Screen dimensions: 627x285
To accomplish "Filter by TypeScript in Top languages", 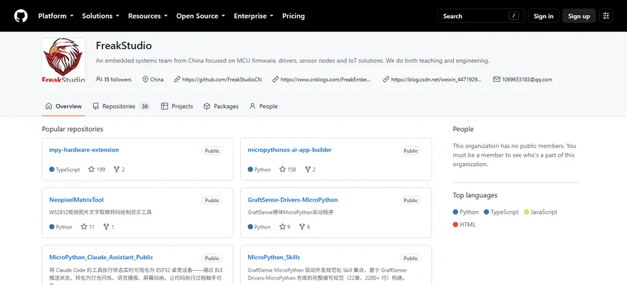I will [501, 212].
